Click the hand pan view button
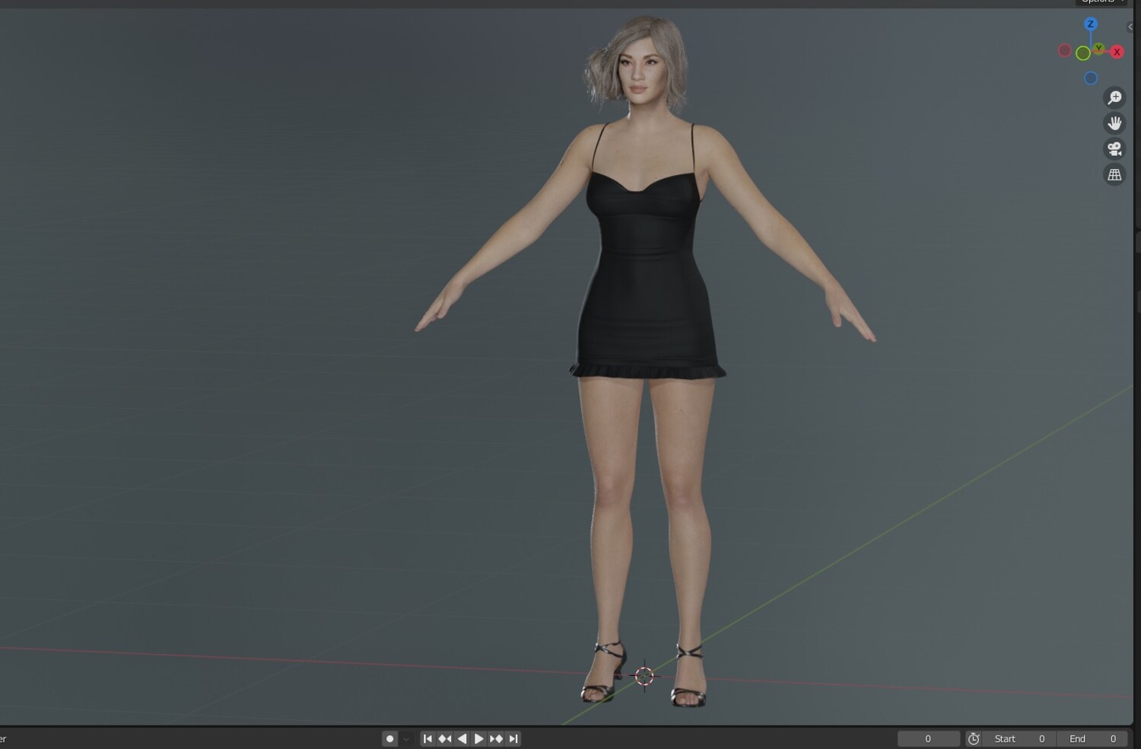 point(1114,123)
